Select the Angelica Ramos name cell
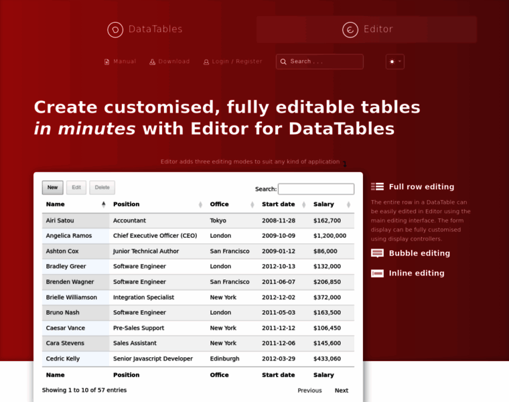The height and width of the screenshot is (402, 509). pyautogui.click(x=76, y=236)
